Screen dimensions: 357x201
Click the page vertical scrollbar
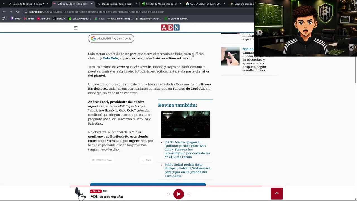[x=356, y=70]
